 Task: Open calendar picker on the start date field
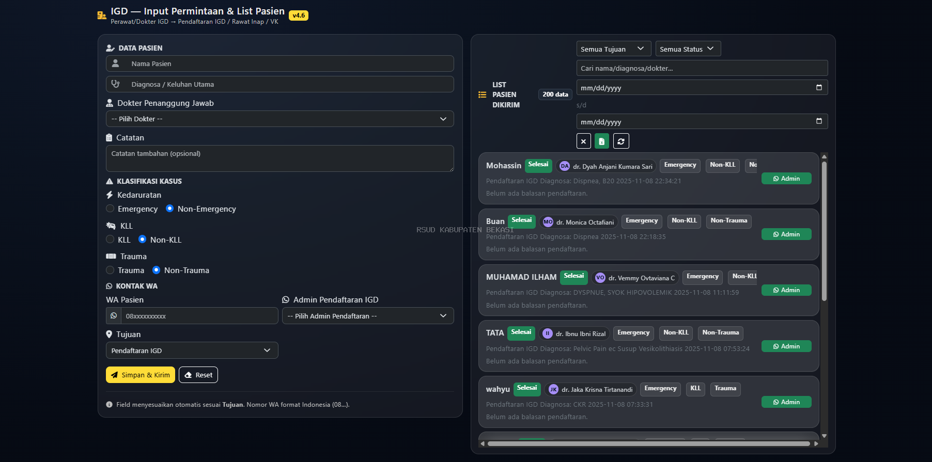818,88
